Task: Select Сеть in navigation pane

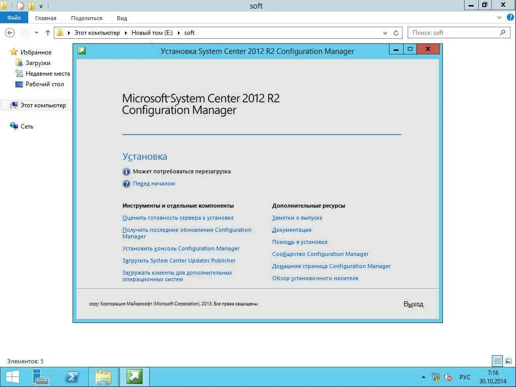Action: (27, 126)
